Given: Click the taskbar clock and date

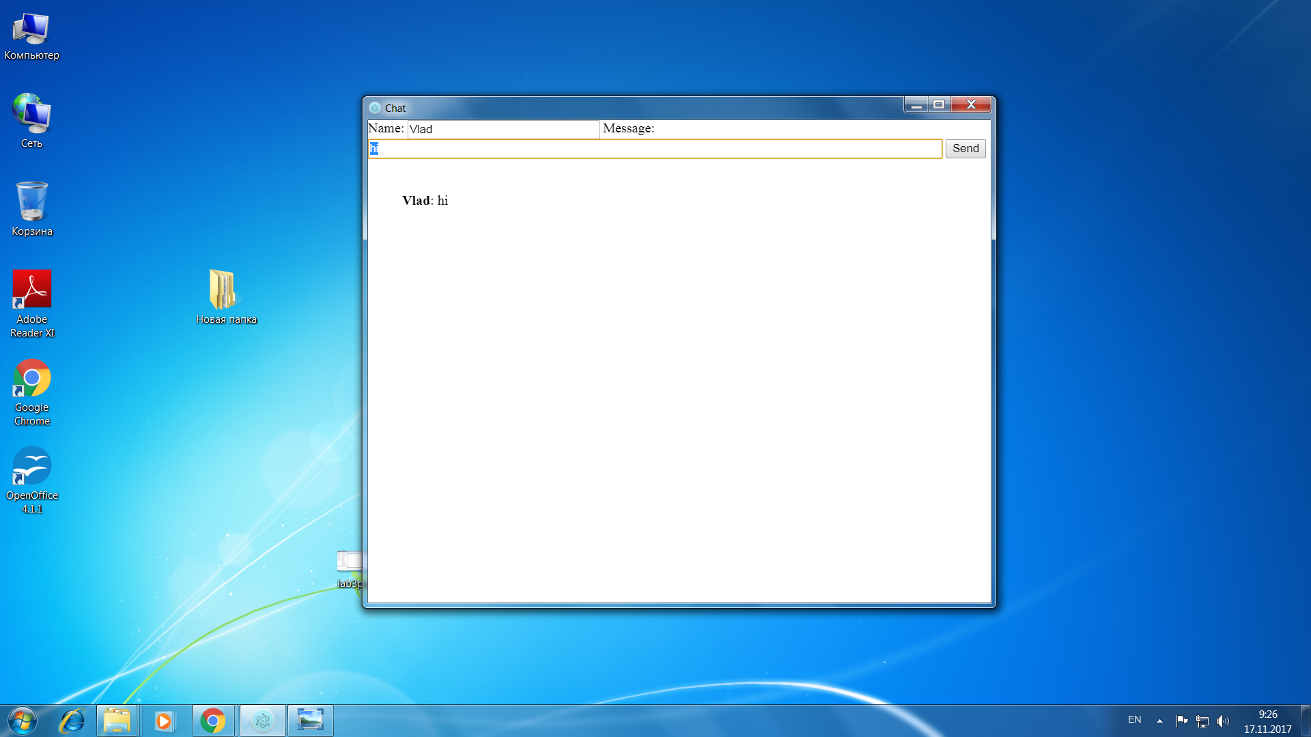Looking at the screenshot, I should [1267, 721].
